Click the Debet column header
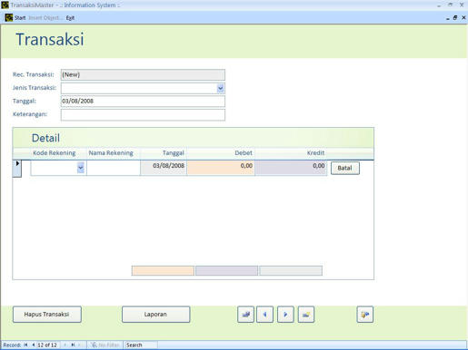468x350 pixels. pos(244,153)
